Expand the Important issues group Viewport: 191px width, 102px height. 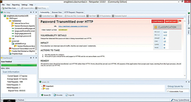click(41, 86)
